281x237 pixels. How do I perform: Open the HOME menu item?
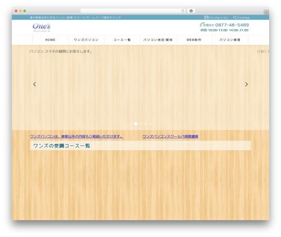tap(50, 40)
